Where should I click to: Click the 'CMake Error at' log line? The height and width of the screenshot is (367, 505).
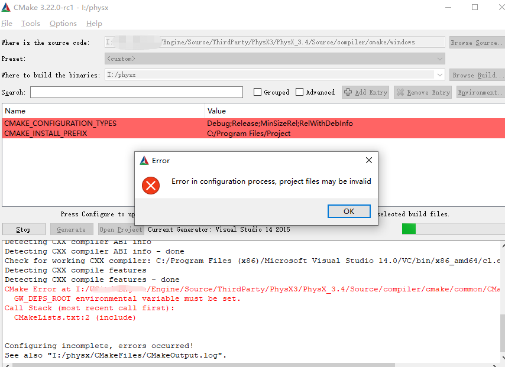(252, 289)
